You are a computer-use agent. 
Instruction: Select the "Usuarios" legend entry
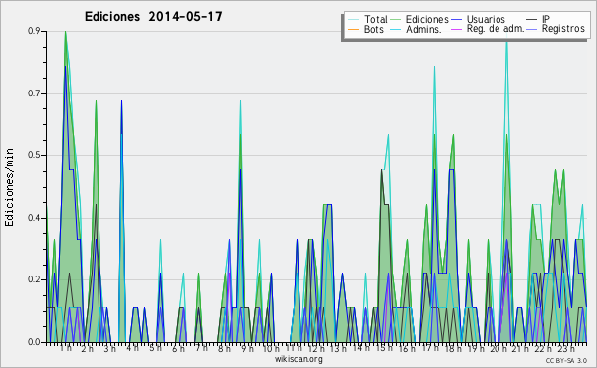tap(478, 19)
